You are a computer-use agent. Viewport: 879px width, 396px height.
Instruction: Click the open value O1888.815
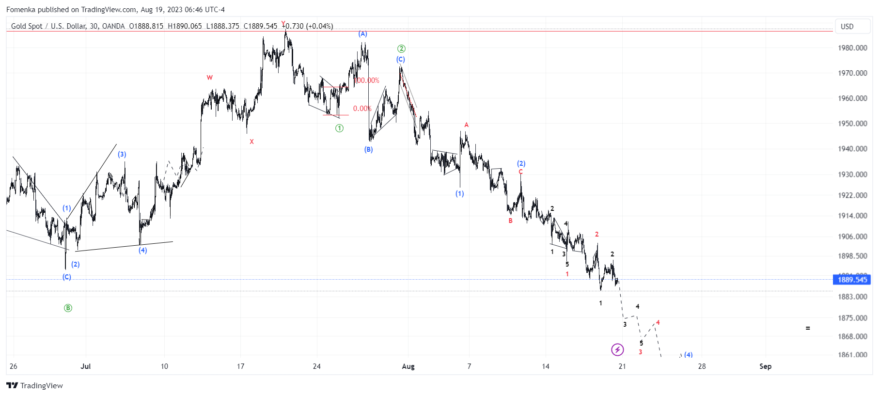click(x=146, y=26)
